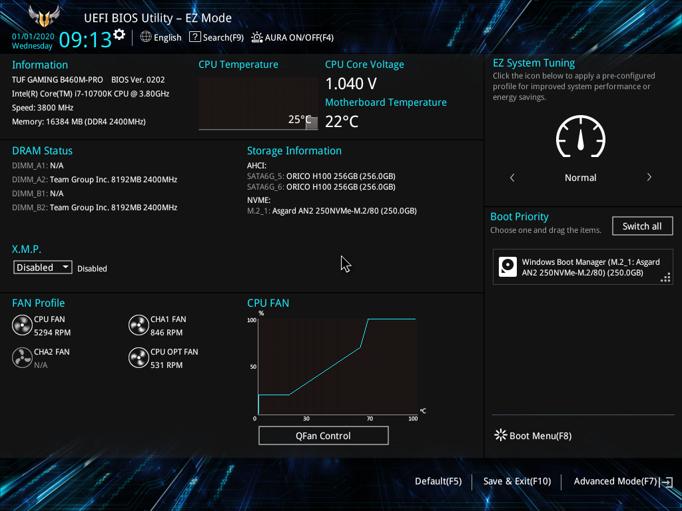
Task: Click the Speed: 3800 MHz line
Action: (43, 108)
